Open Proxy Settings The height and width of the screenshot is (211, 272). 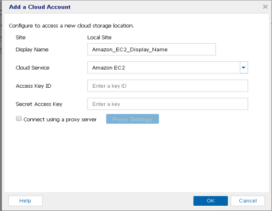(133, 119)
